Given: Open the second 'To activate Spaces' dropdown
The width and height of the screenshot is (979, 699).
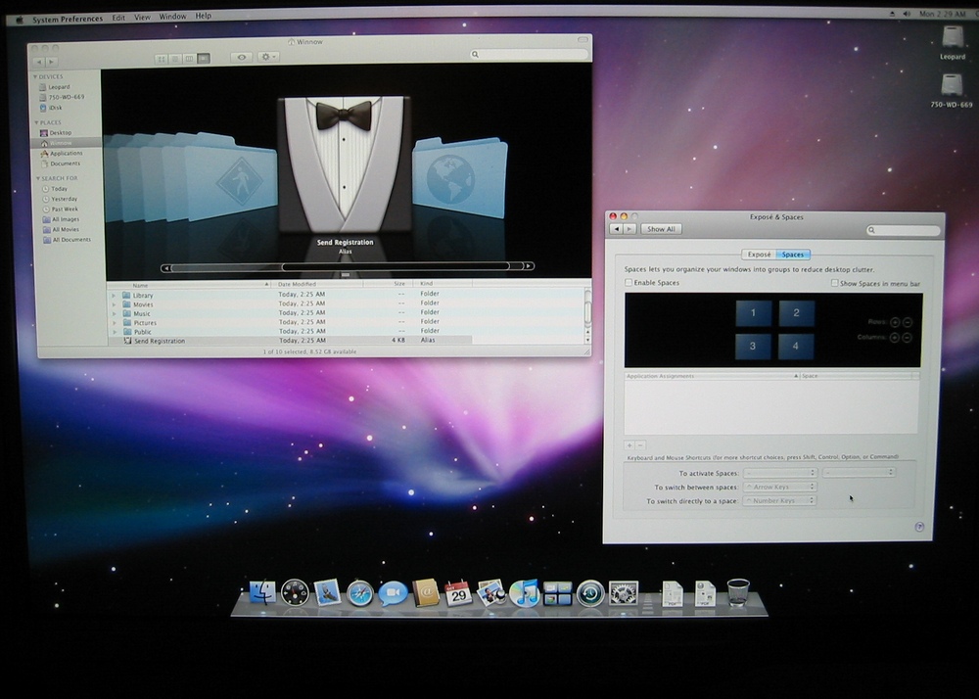Looking at the screenshot, I should click(859, 473).
